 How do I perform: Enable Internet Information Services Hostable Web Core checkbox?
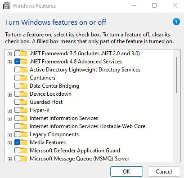click(17, 126)
